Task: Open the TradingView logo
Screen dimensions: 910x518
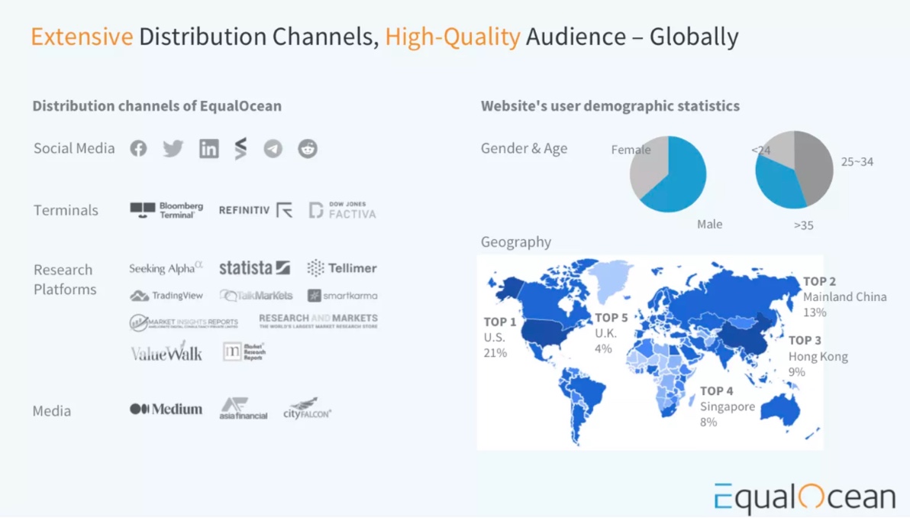Action: click(x=166, y=296)
